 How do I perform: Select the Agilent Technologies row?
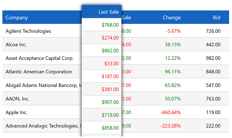tap(28, 31)
